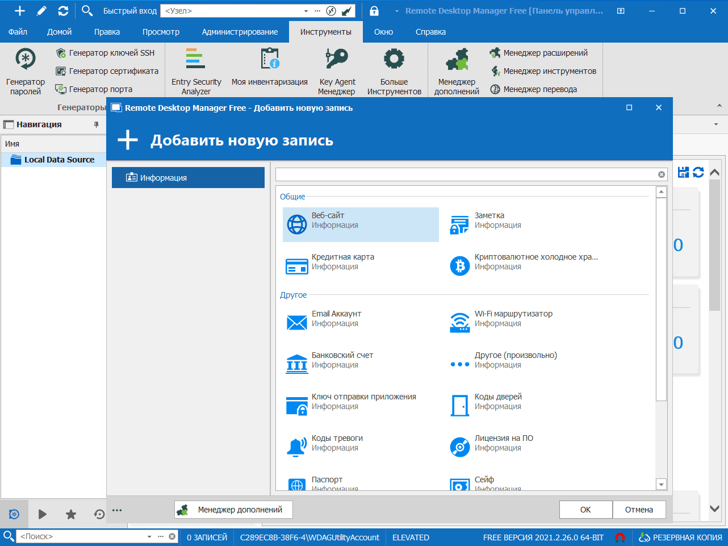The width and height of the screenshot is (728, 546).
Task: Expand the <Поиск> dropdown in the status bar
Action: [149, 536]
